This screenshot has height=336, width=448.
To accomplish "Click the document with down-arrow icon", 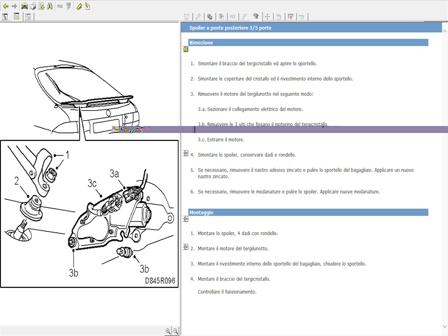I will (x=42, y=6).
